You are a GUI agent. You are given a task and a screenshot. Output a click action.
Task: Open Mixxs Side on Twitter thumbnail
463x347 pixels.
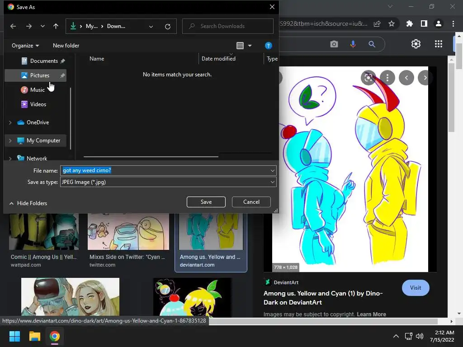(128, 232)
